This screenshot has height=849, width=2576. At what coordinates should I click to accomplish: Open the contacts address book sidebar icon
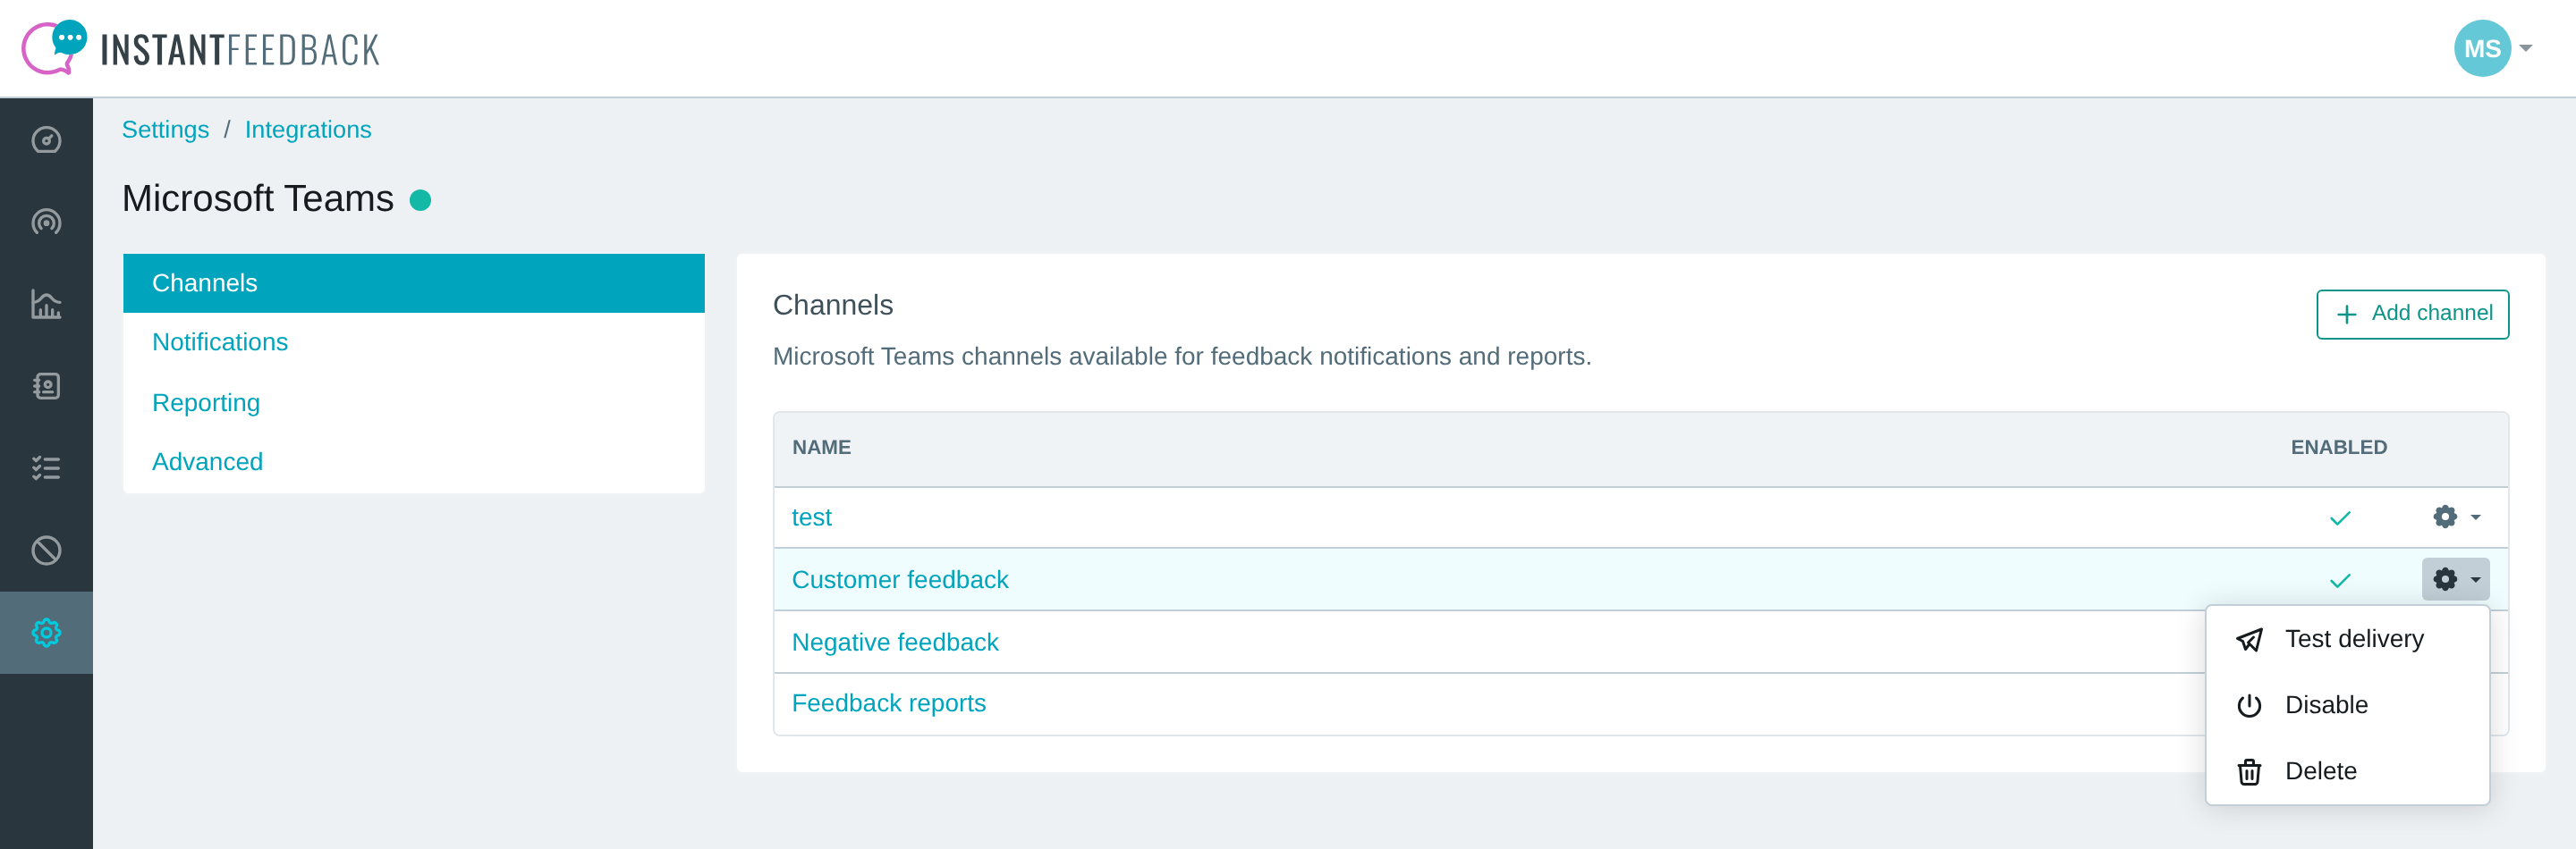pos(46,385)
